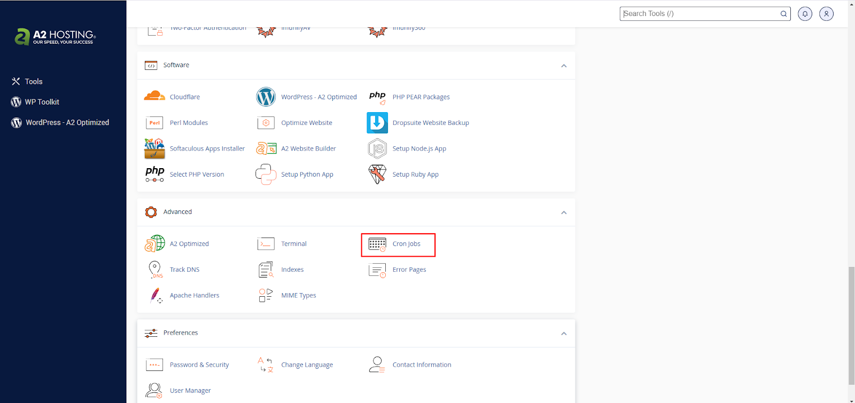The width and height of the screenshot is (855, 403).
Task: Click the Cron Jobs link
Action: pos(406,244)
